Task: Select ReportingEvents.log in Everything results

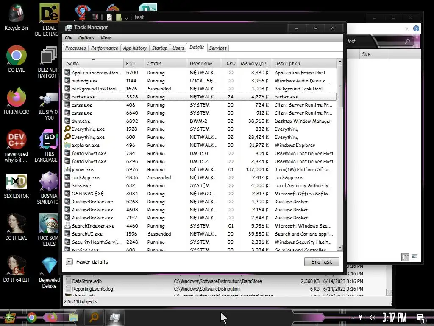Action: [214, 289]
